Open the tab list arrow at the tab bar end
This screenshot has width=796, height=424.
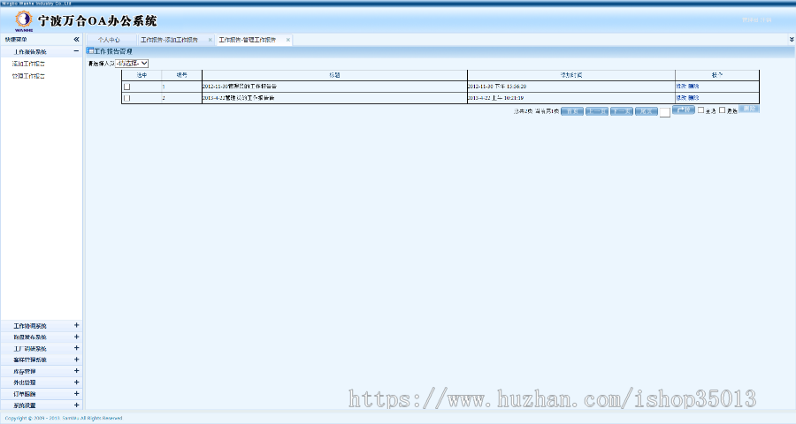(x=792, y=39)
